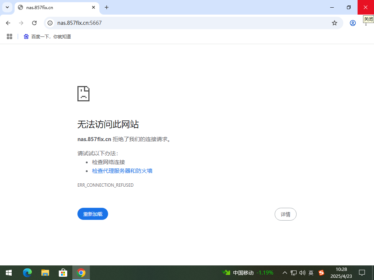Reload the page with the refresh icon
The width and height of the screenshot is (374, 280).
tap(34, 23)
